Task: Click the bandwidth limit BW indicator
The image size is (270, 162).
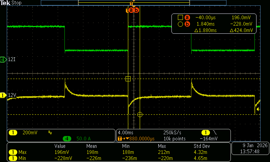Action: coord(50,133)
